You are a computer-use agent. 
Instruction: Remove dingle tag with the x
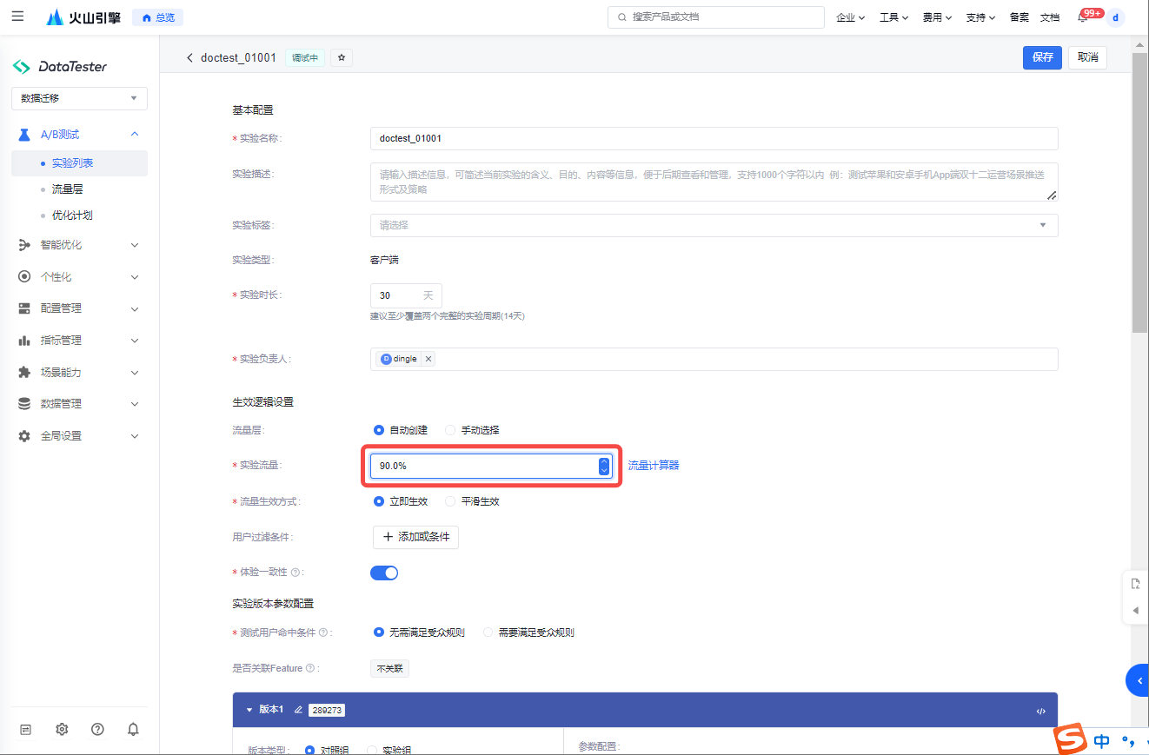428,359
